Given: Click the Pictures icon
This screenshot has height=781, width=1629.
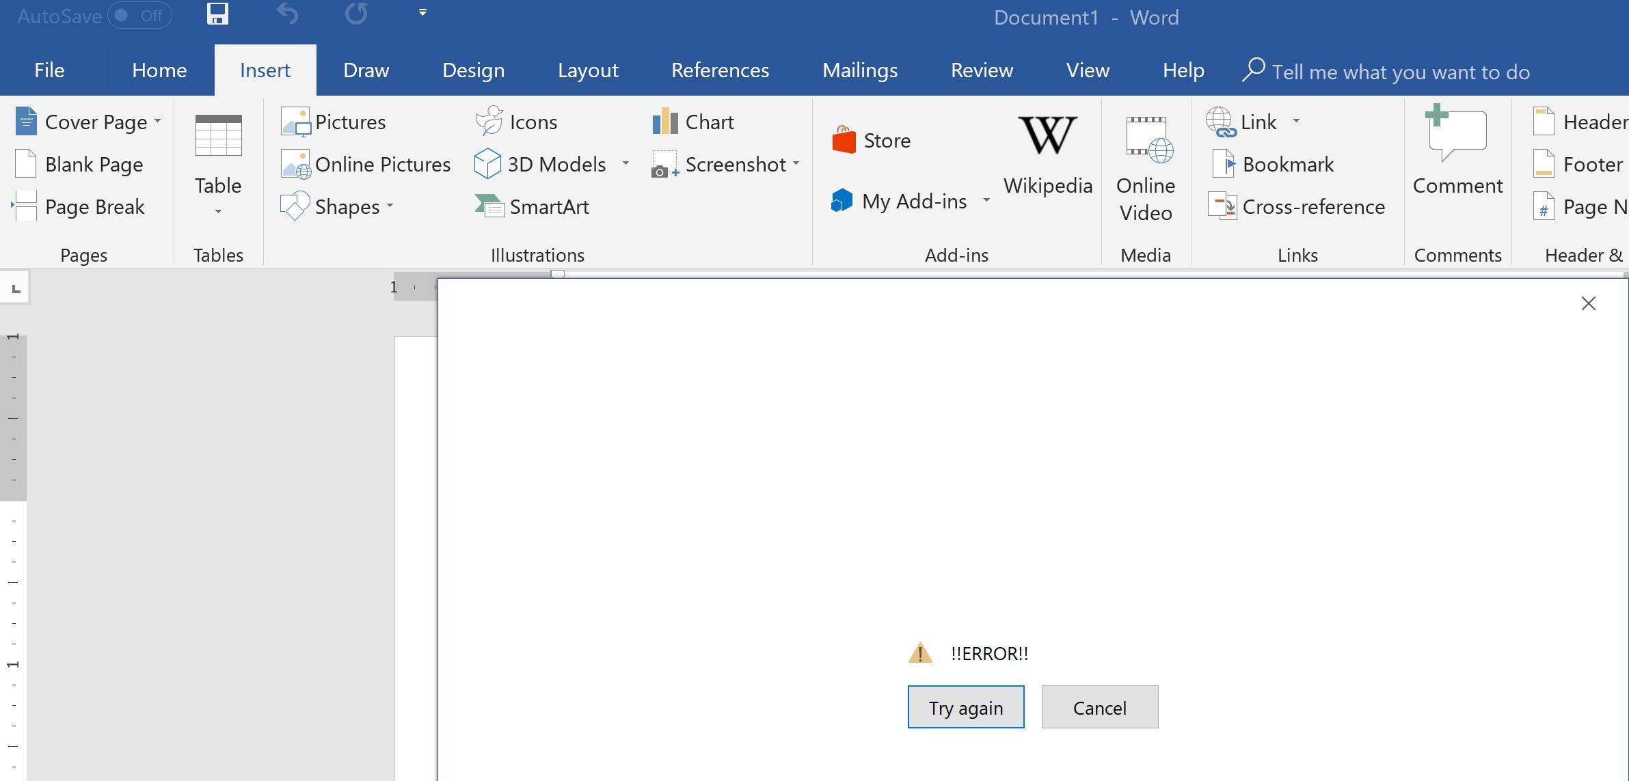Looking at the screenshot, I should tap(296, 122).
